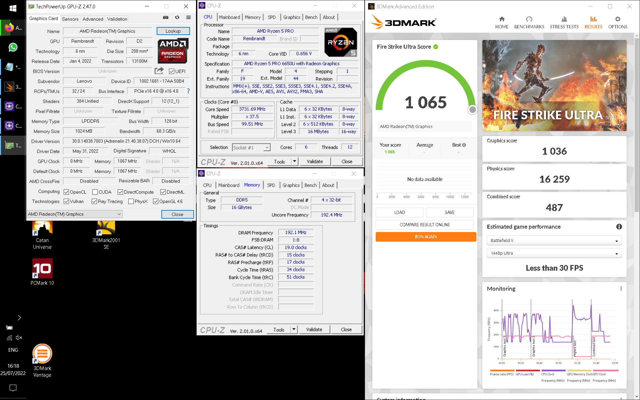Toggle the UEFI checkbox

point(172,71)
